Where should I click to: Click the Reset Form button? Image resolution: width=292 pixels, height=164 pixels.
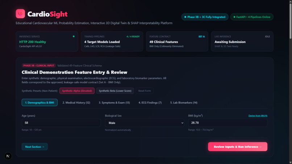(x=145, y=91)
